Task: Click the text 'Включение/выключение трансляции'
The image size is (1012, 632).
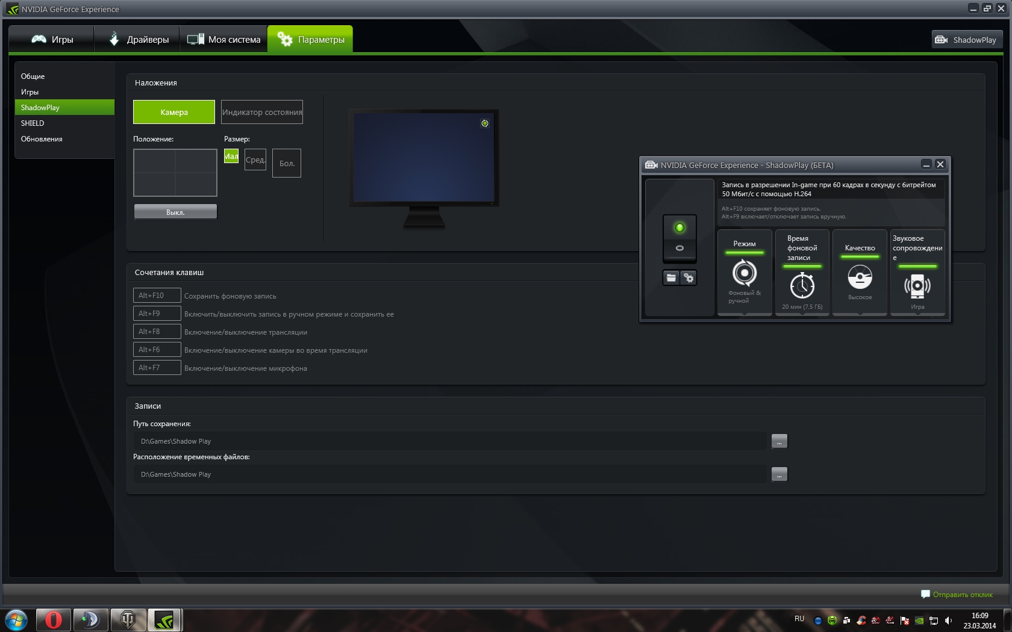Action: [x=246, y=332]
